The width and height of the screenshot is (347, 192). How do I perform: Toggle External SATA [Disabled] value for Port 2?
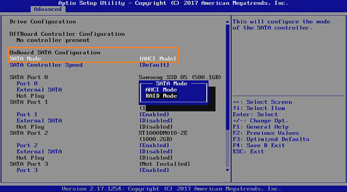click(156, 151)
